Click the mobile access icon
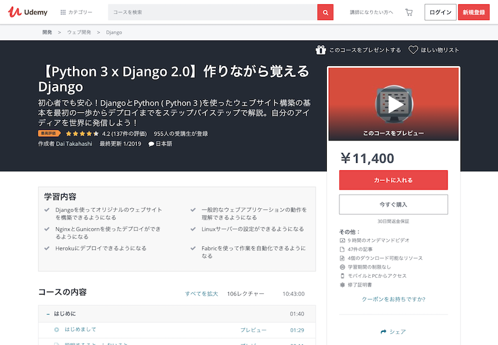Viewport: 498px width, 345px height. pyautogui.click(x=342, y=276)
